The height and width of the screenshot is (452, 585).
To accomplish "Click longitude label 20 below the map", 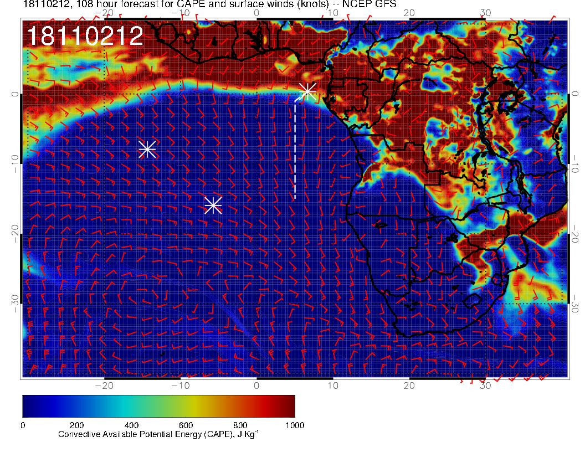I will [409, 386].
